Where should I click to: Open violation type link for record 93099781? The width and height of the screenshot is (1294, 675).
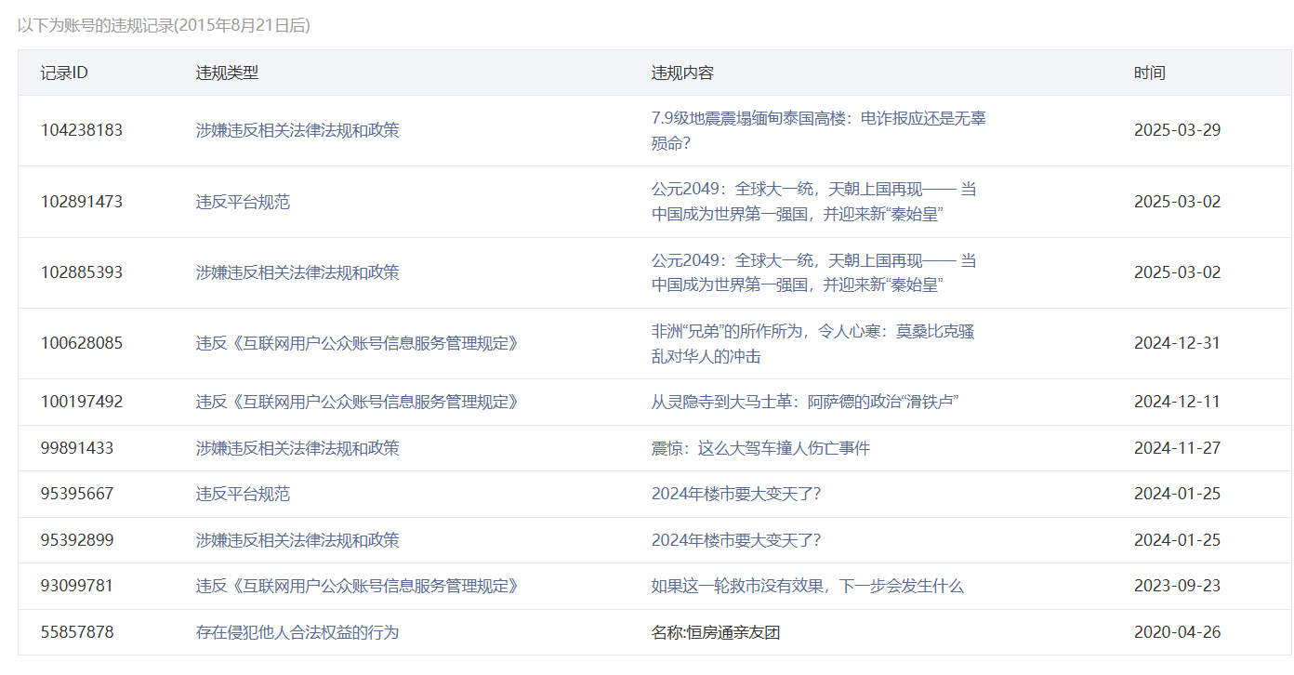[x=357, y=586]
